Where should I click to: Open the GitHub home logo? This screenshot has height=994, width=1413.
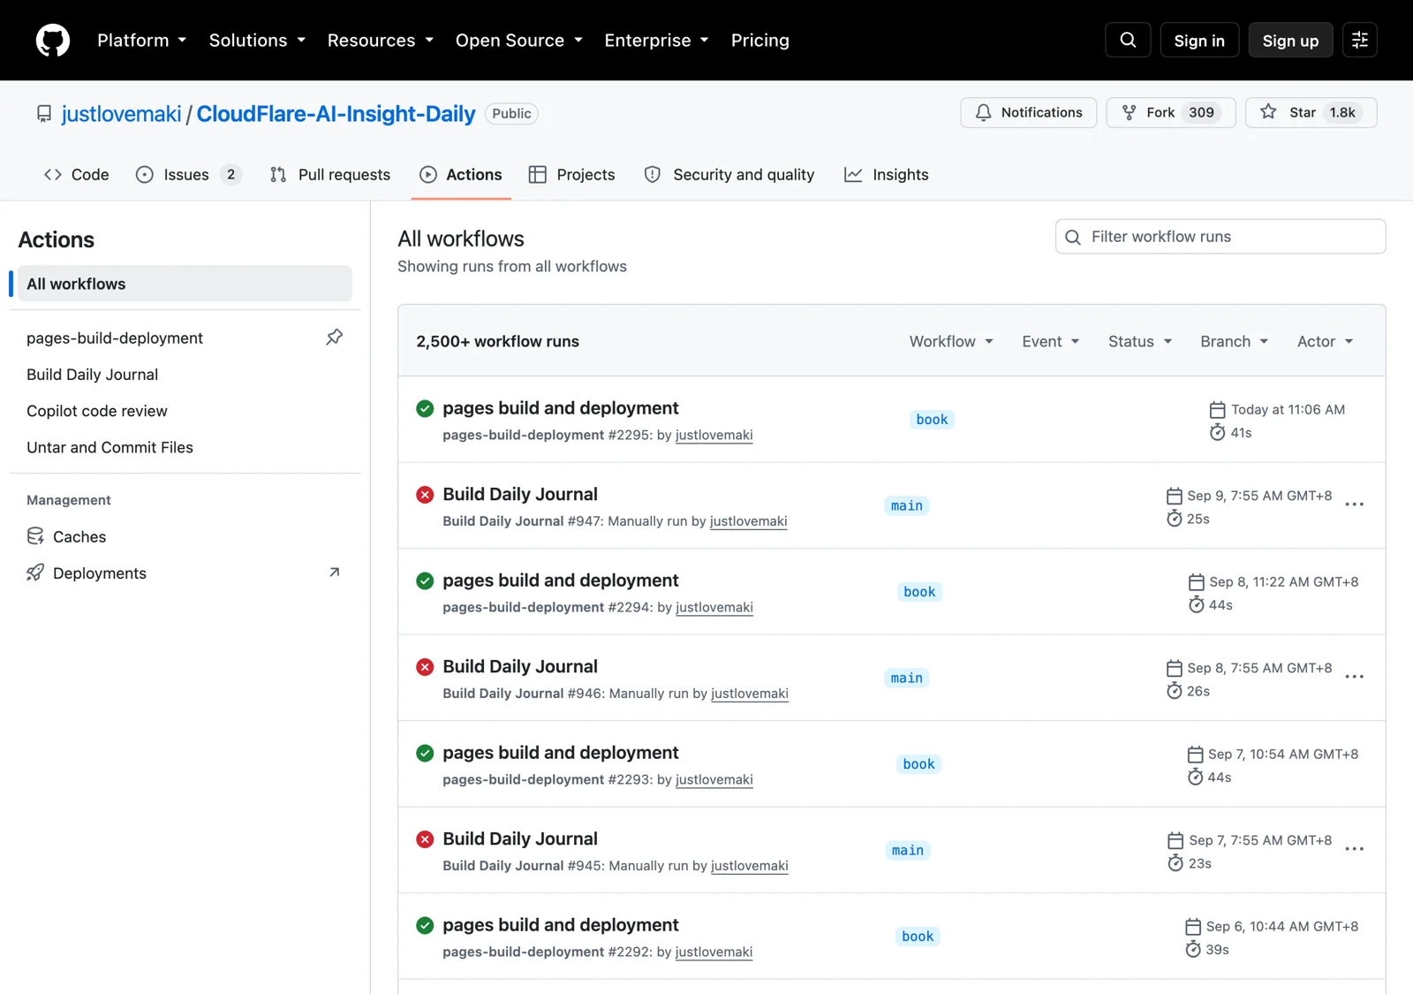pos(53,41)
